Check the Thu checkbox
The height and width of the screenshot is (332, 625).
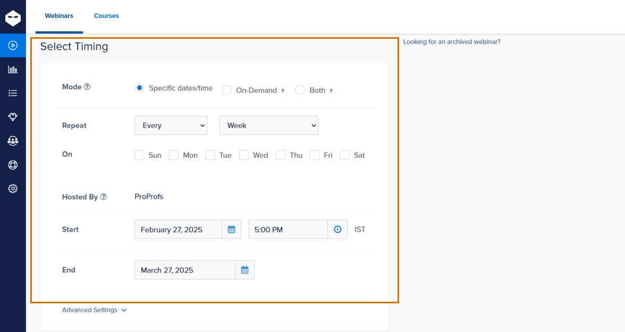click(280, 155)
